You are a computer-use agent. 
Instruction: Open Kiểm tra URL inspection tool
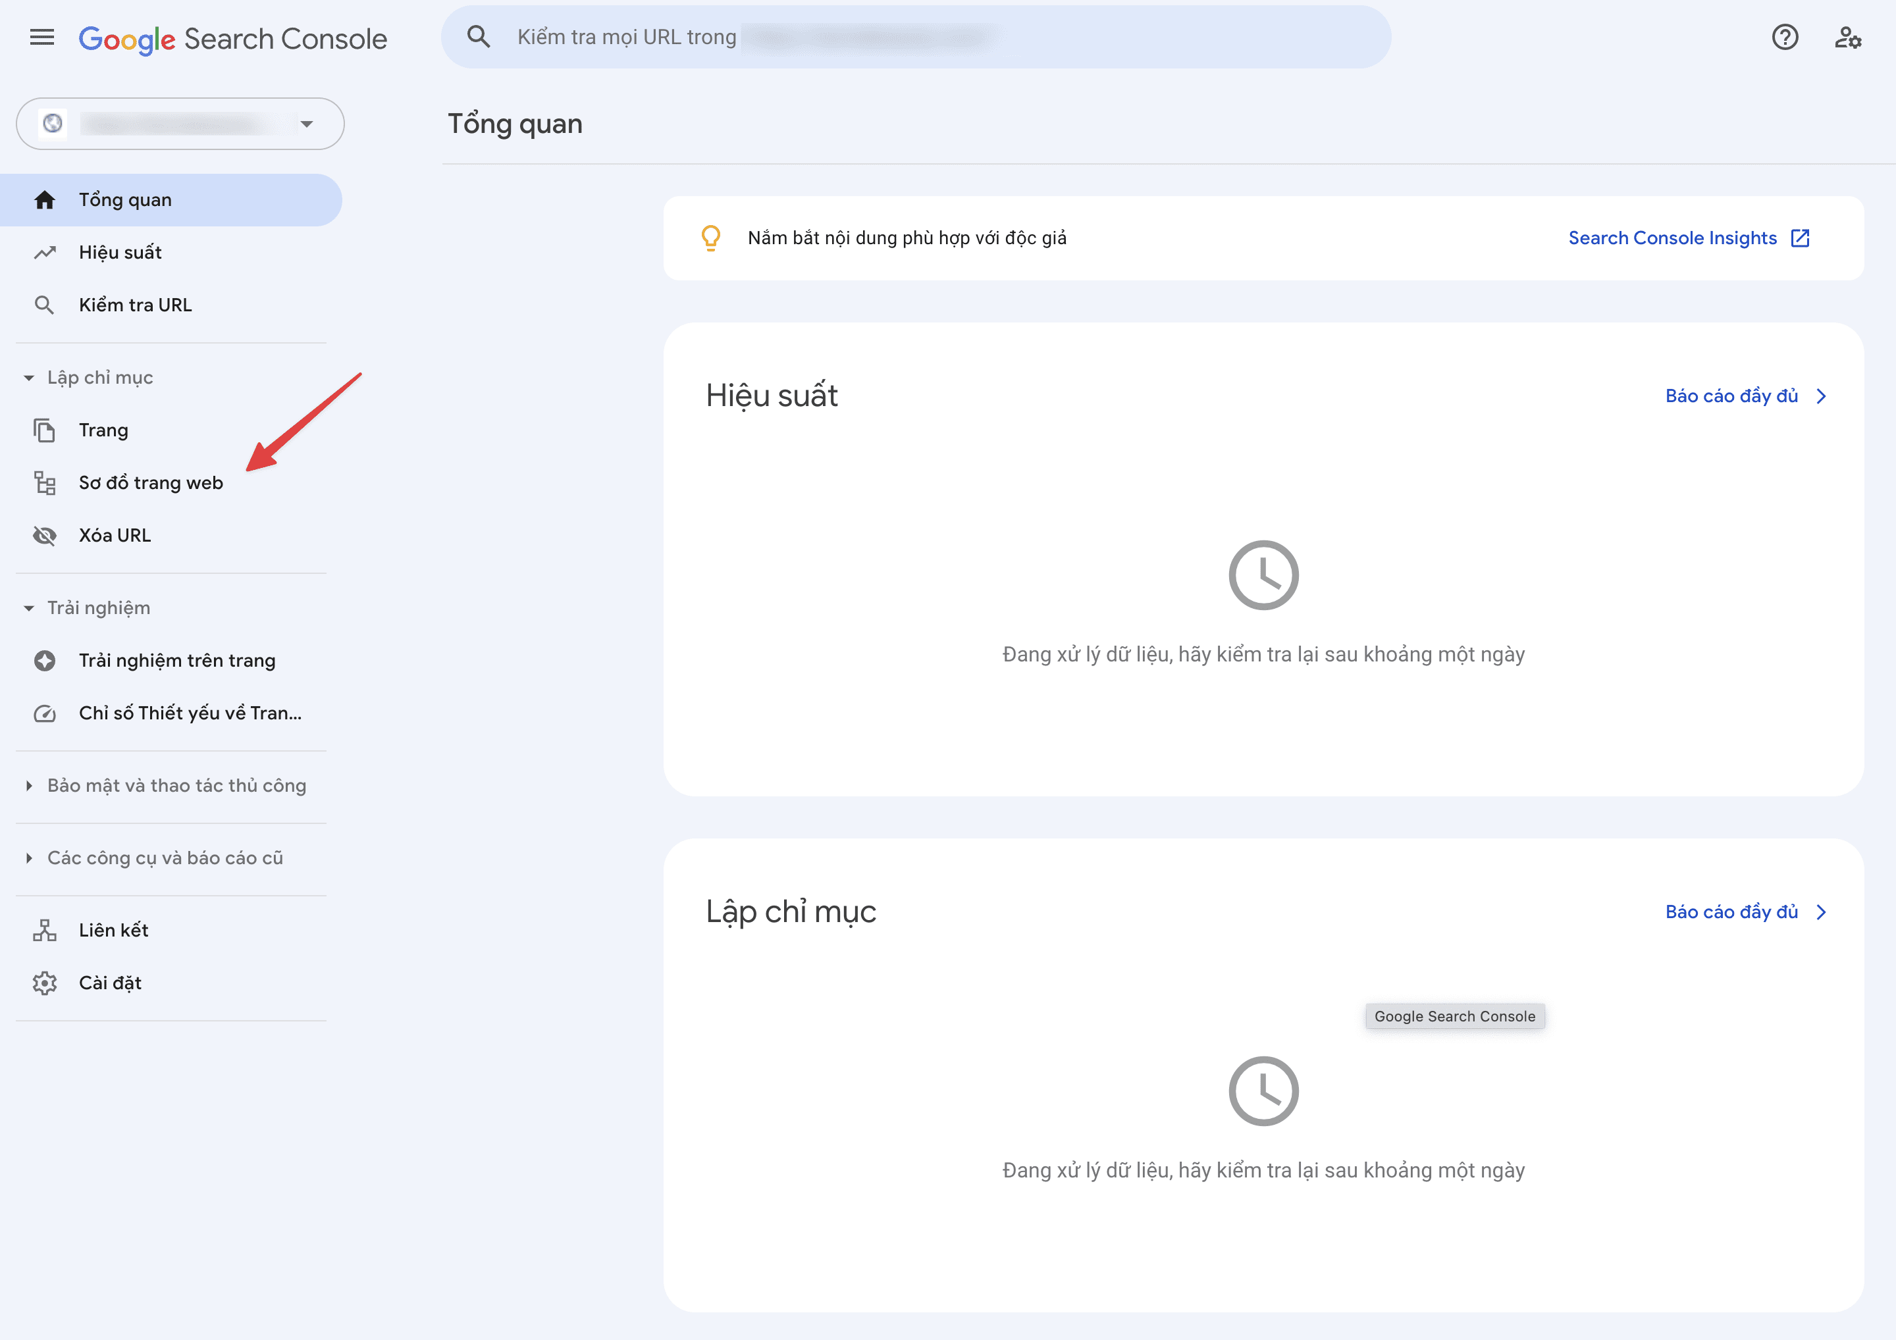(x=134, y=304)
